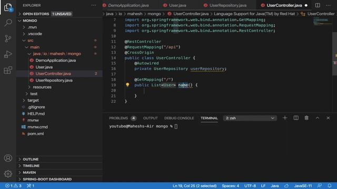
Task: Open the Debug Console panel tab
Action: click(x=179, y=118)
